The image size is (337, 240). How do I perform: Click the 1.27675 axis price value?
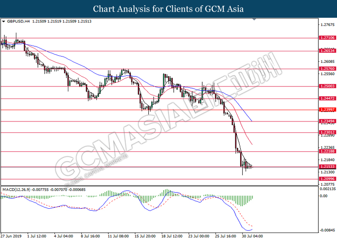tap(327, 25)
